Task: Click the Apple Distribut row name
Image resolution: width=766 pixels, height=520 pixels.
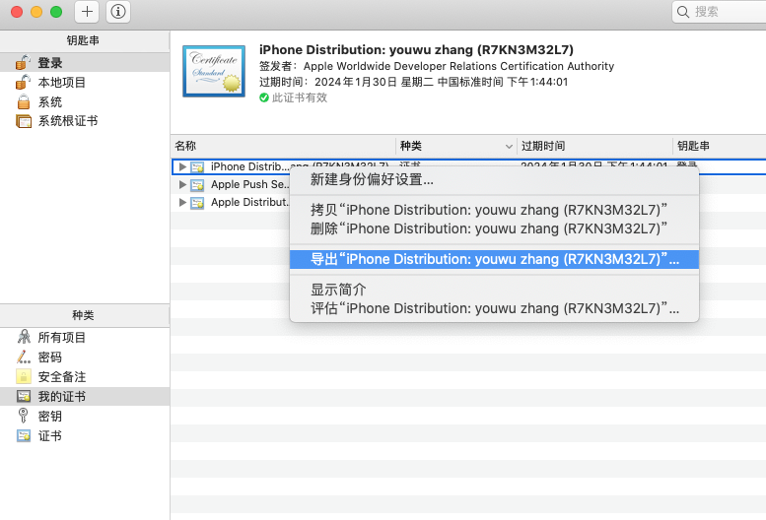Action: 249,202
